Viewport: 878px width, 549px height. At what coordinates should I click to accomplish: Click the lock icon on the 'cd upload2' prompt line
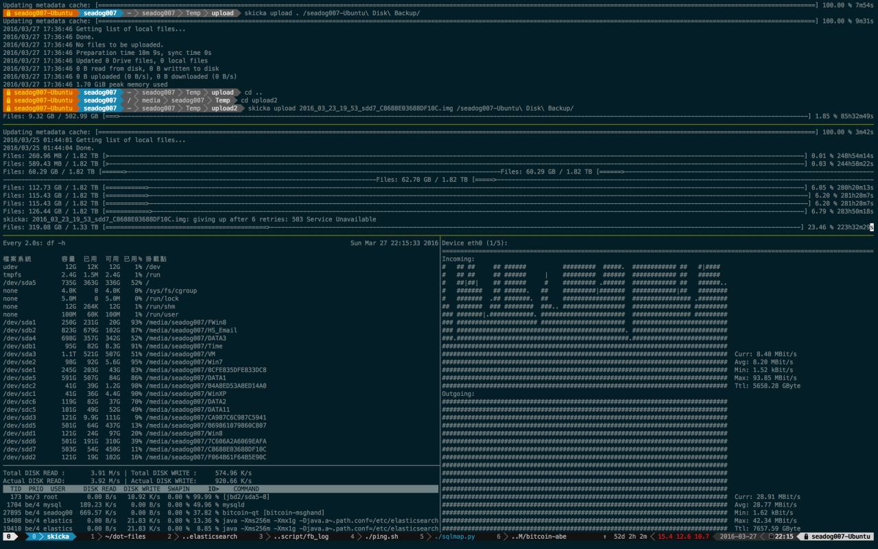click(8, 101)
